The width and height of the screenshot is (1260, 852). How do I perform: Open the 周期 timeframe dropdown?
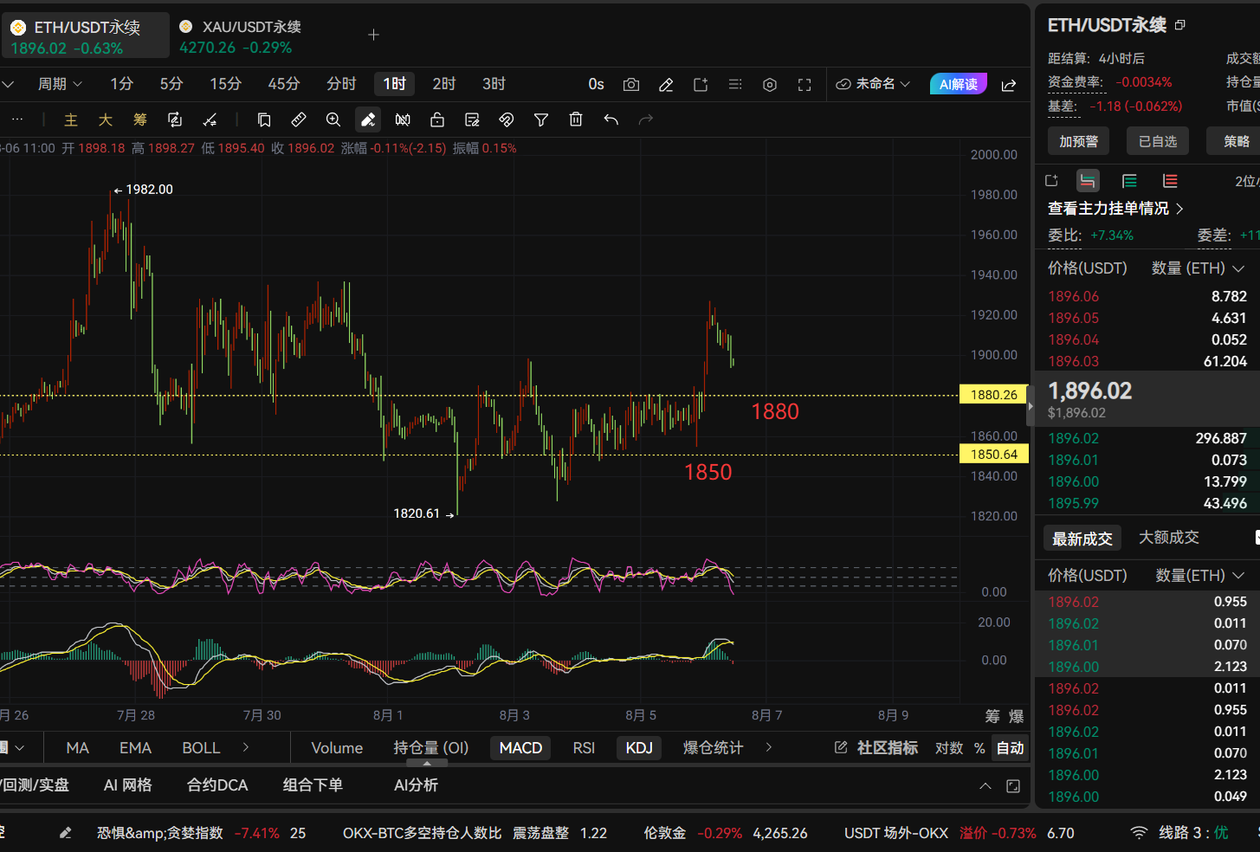(x=60, y=84)
